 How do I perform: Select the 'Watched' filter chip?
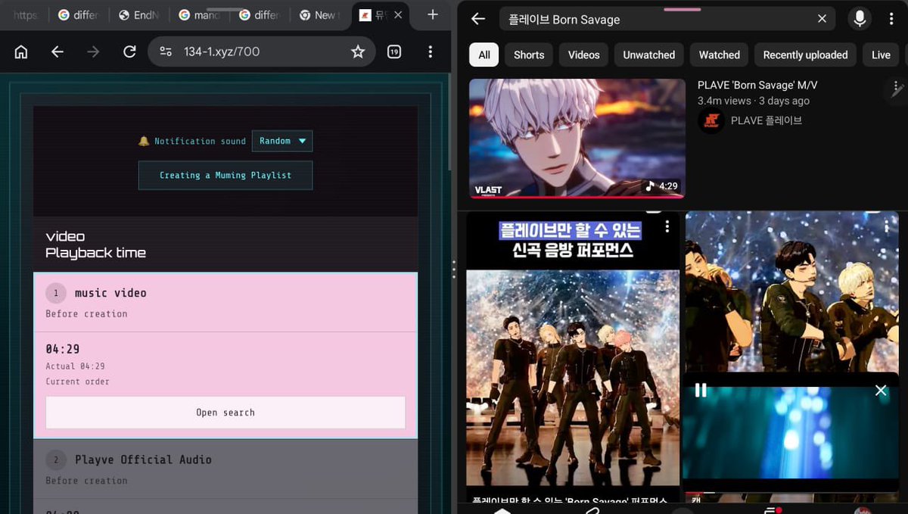pyautogui.click(x=720, y=55)
